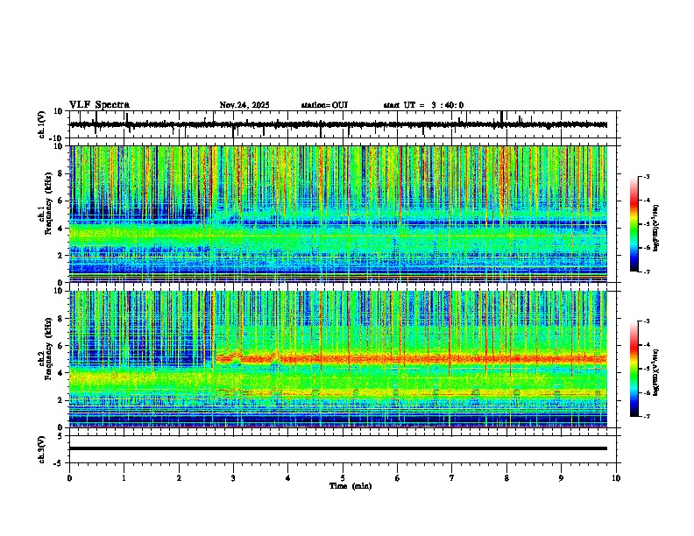Select the ch.2 color bar log(PSD) label

click(656, 371)
